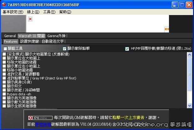Check 顯示技能 / 冷卻時間
194x130 pixels.
4,90
